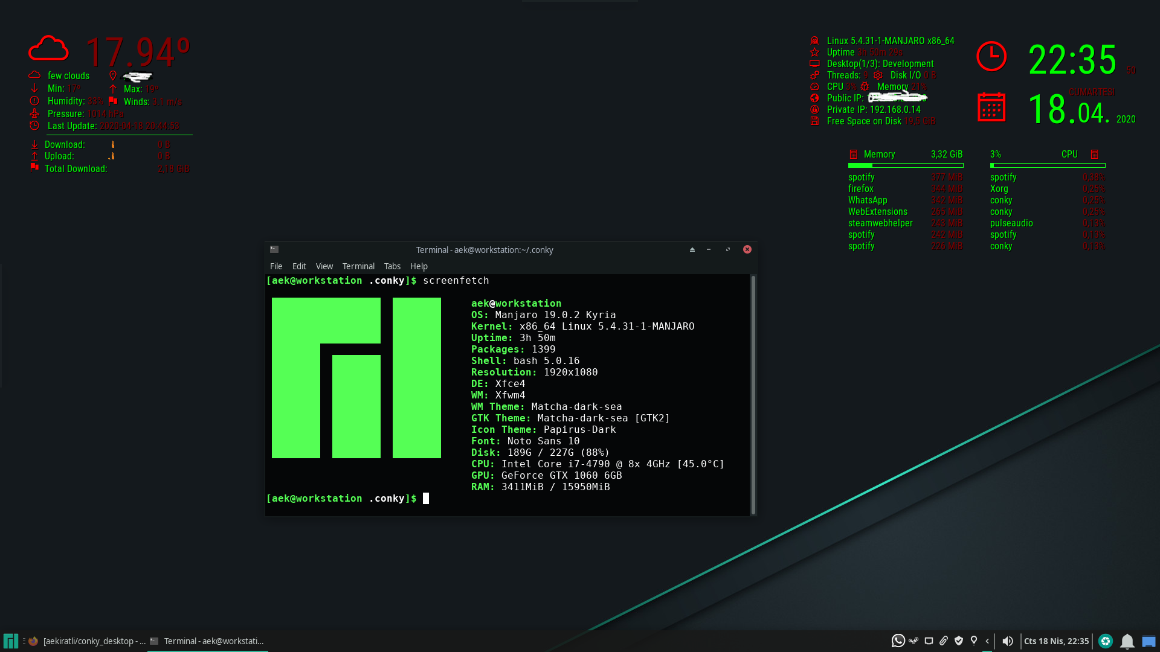This screenshot has width=1160, height=652.
Task: Mute audio via speaker volume icon
Action: [x=1007, y=641]
